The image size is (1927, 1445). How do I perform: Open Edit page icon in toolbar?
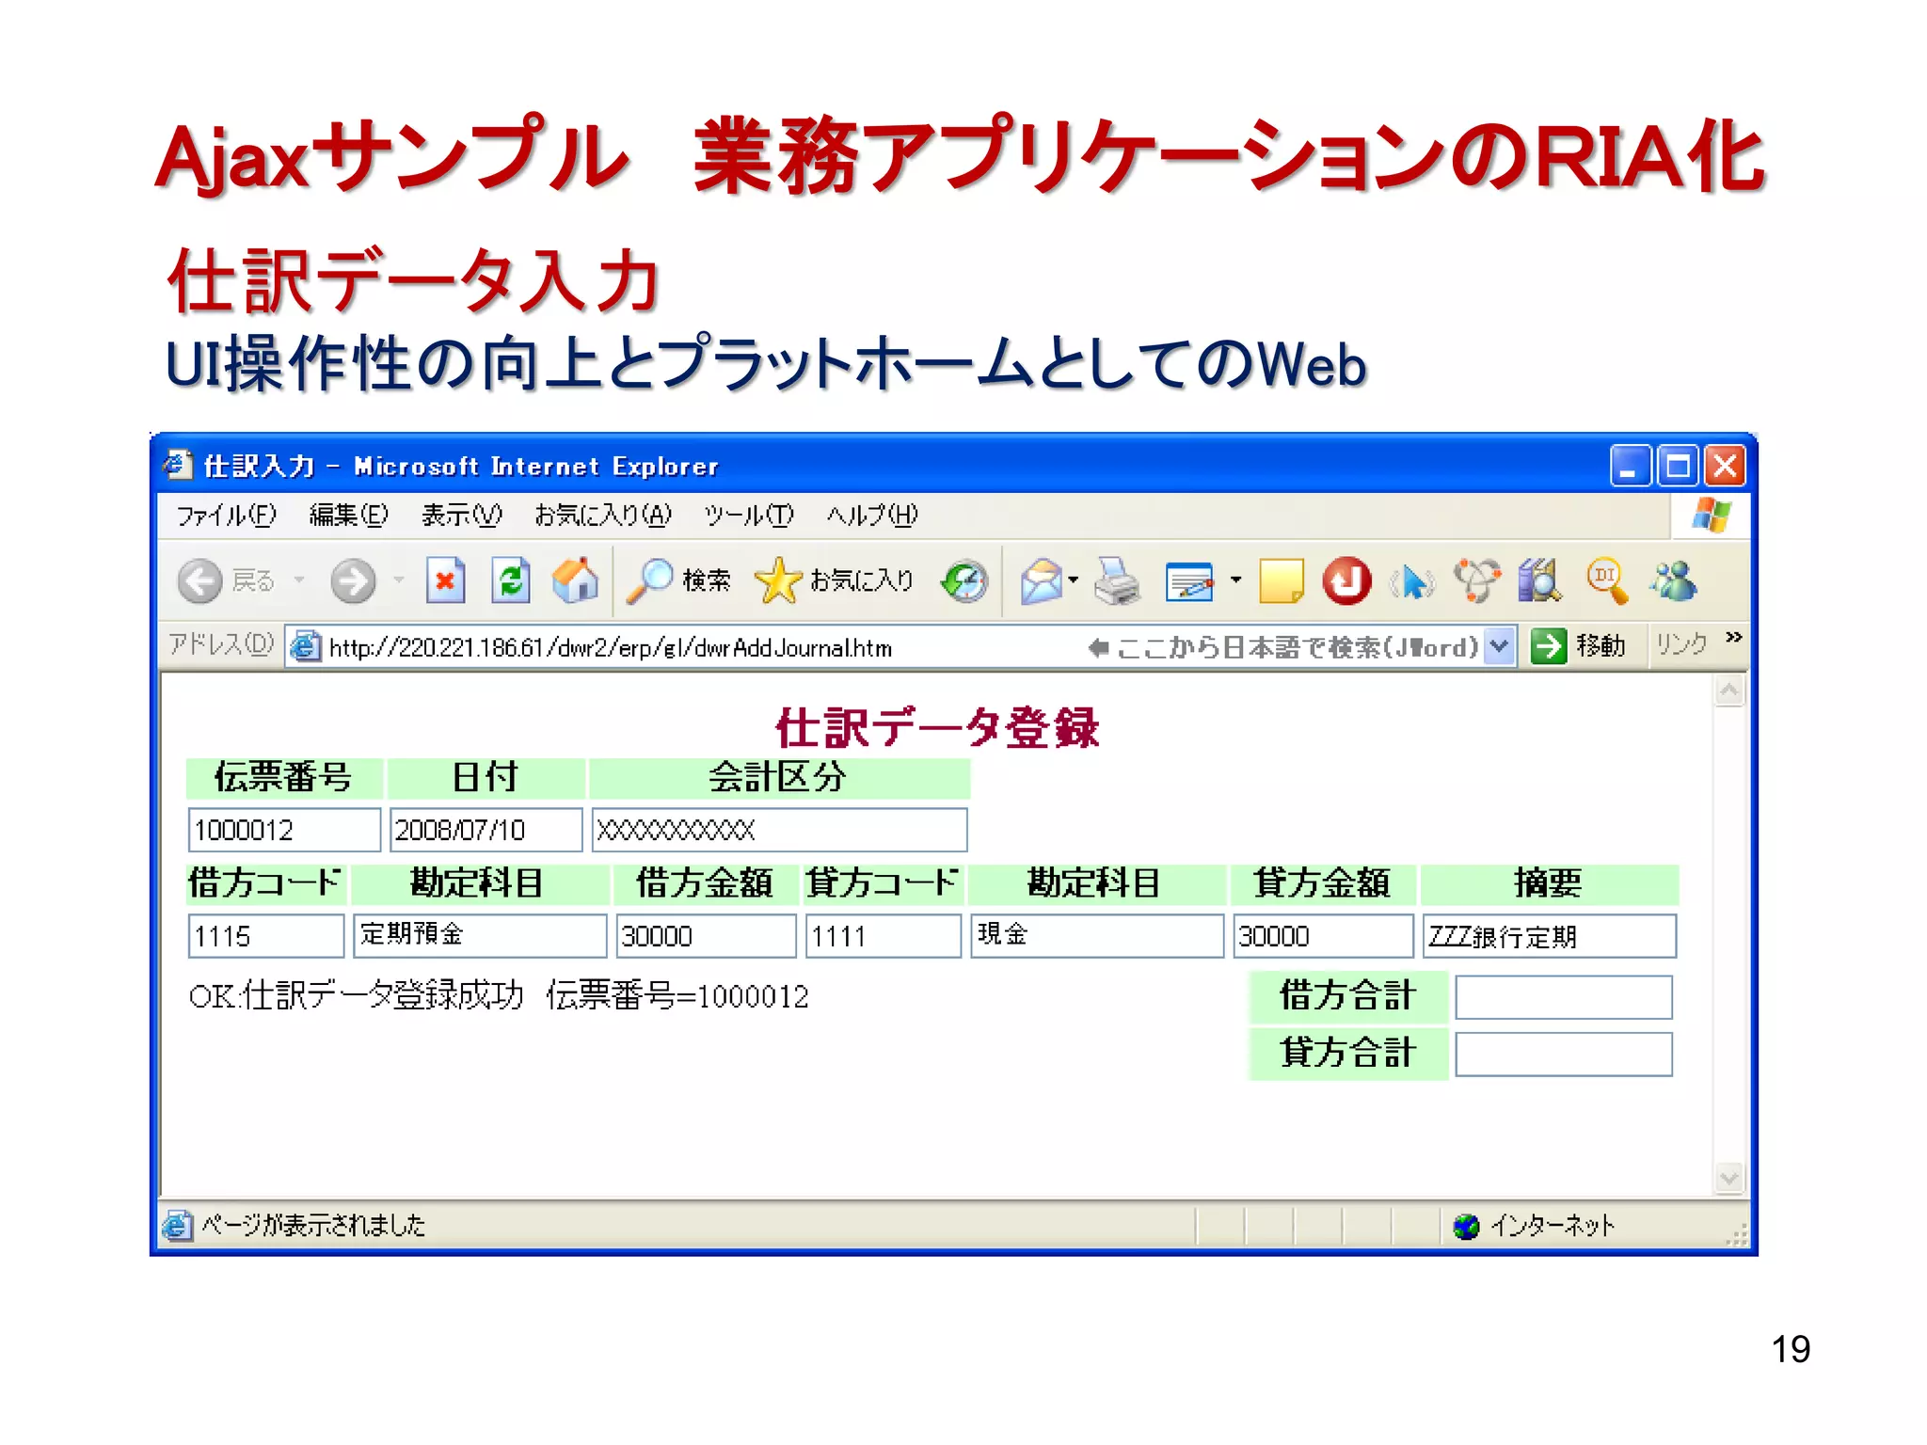(1189, 580)
